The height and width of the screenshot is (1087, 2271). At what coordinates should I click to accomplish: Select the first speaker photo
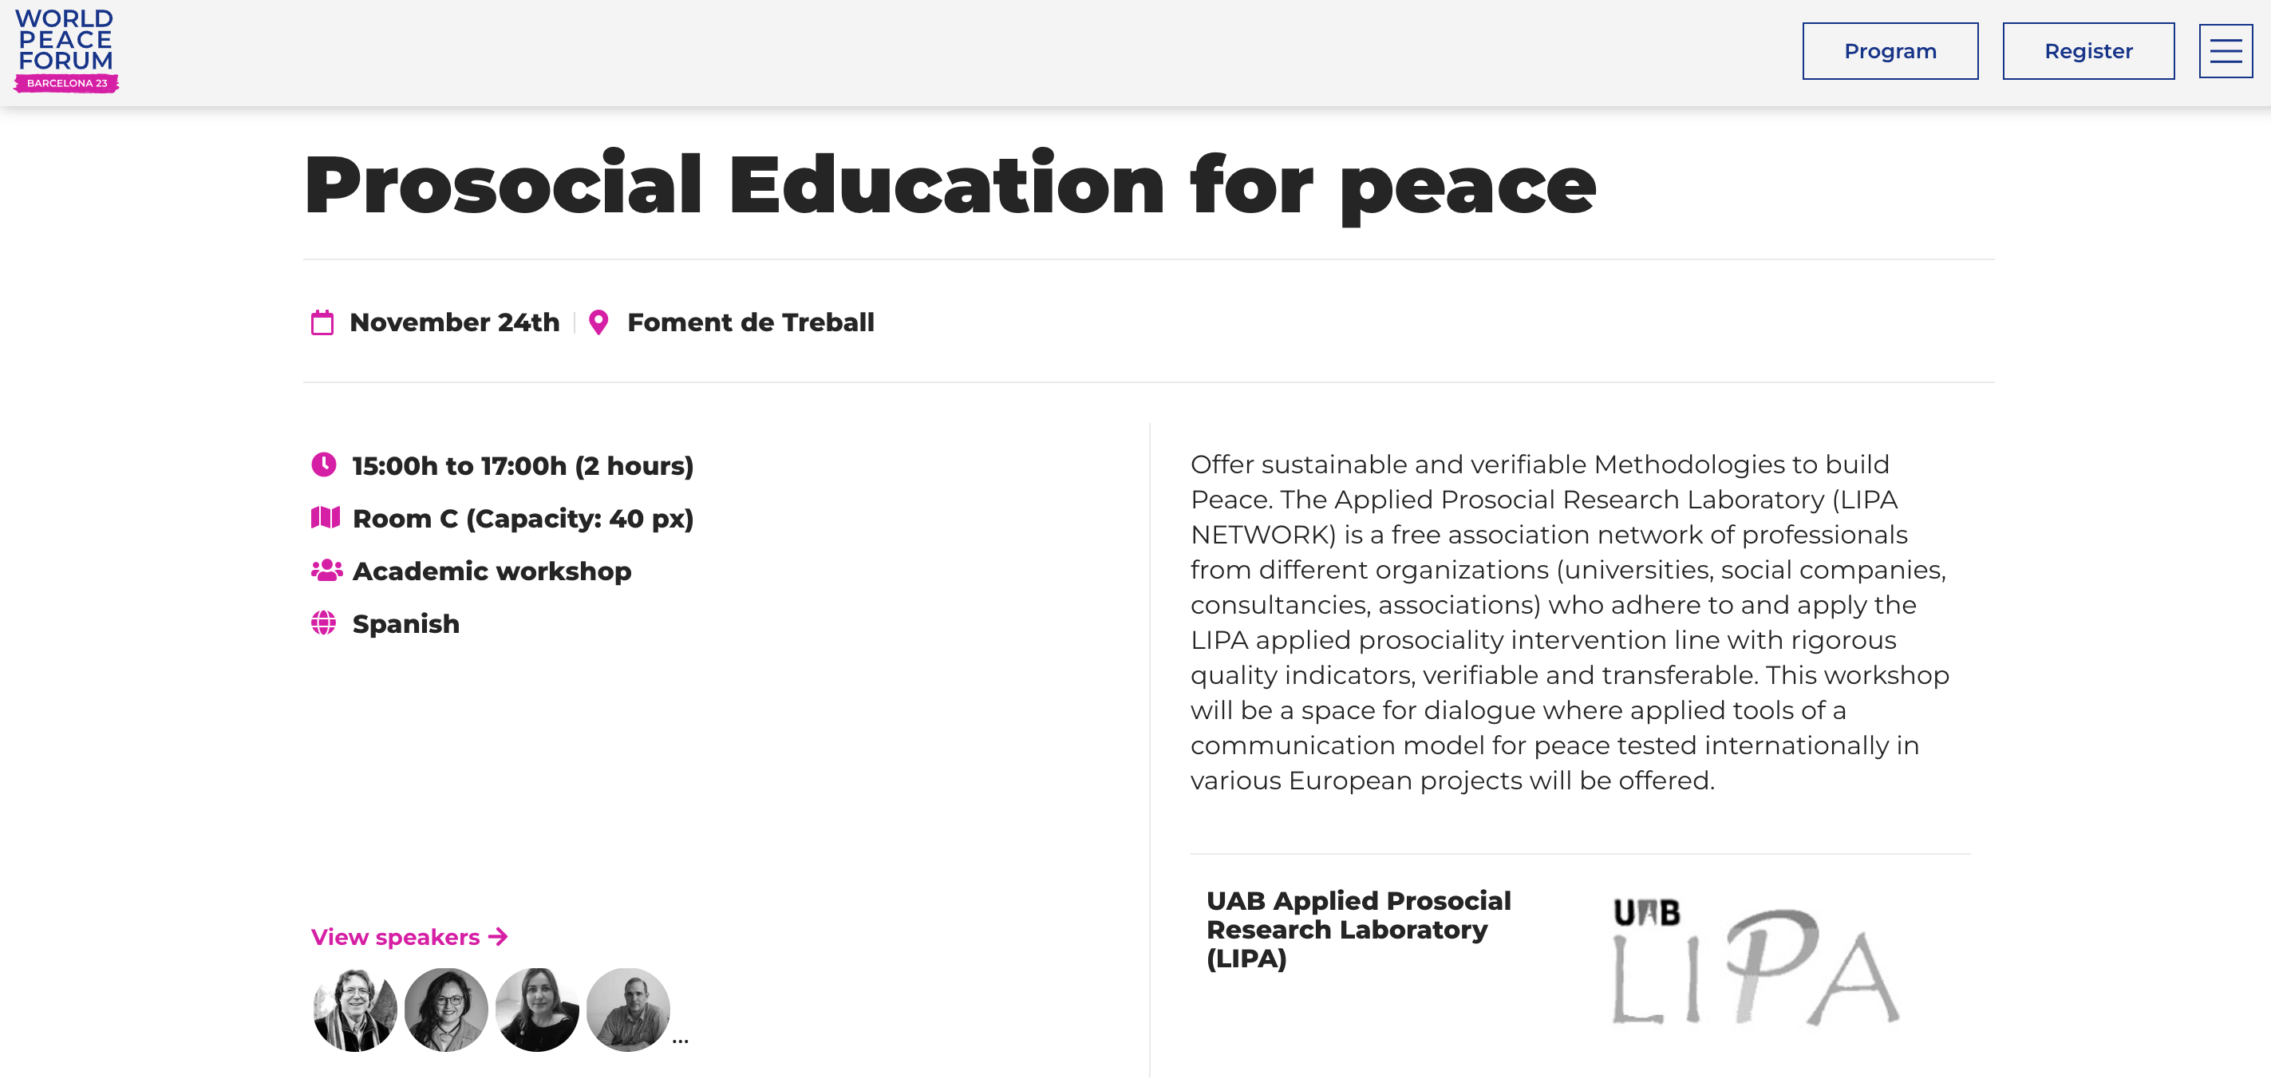tap(355, 1010)
